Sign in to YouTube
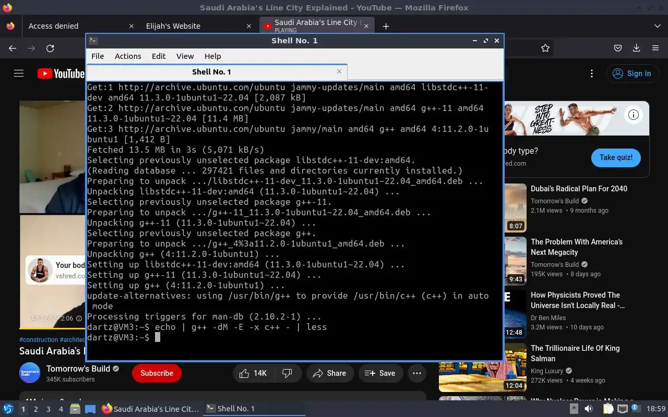The width and height of the screenshot is (668, 417). (x=631, y=73)
